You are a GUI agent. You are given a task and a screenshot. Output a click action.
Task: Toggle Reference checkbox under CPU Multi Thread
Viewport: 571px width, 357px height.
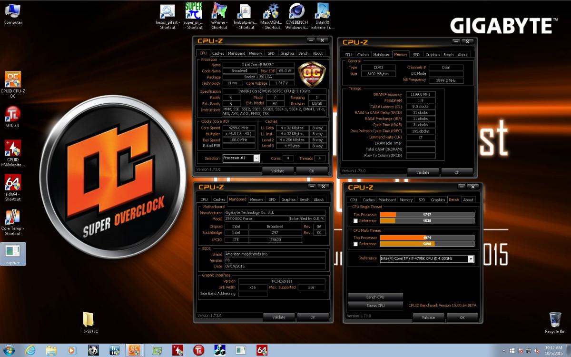click(356, 244)
